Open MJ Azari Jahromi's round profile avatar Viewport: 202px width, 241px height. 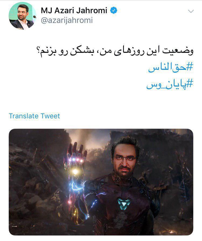point(22,16)
